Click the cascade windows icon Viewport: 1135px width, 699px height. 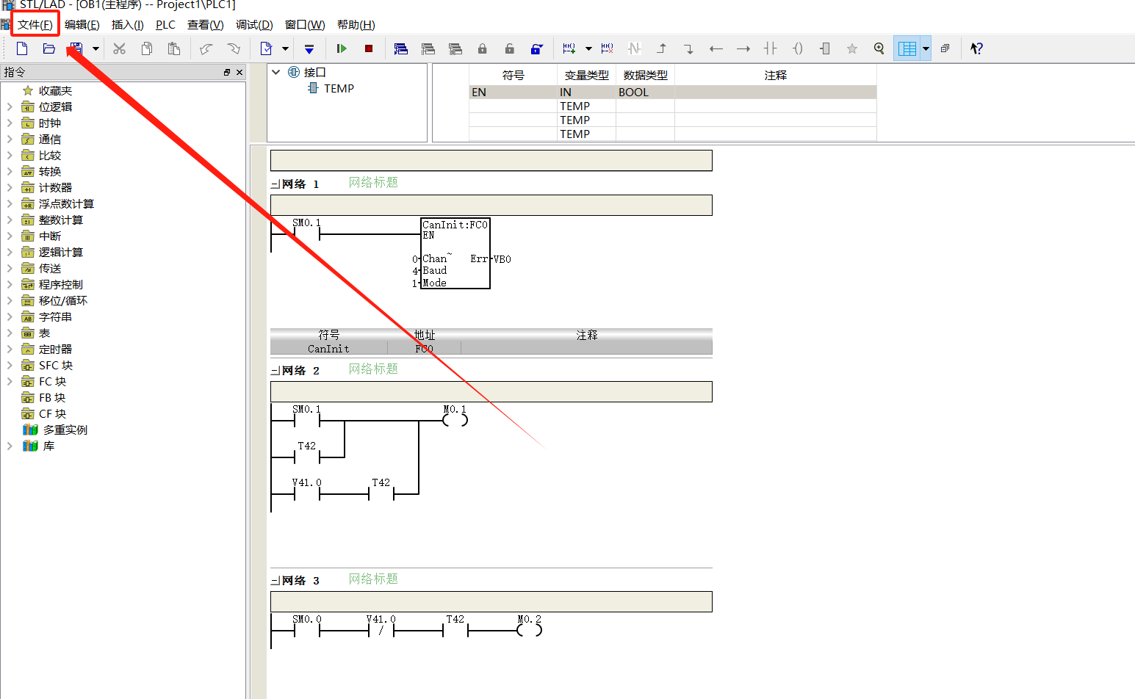pos(945,48)
